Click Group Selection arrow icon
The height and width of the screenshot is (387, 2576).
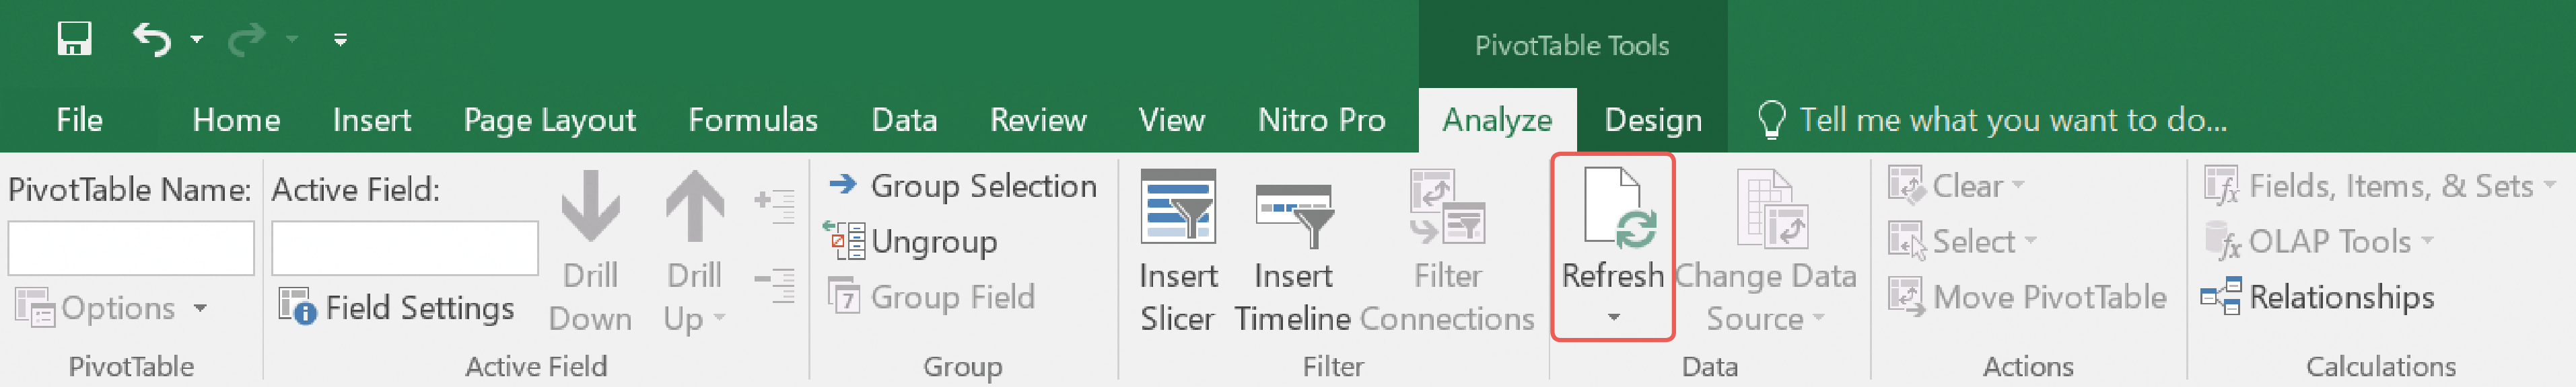click(843, 185)
